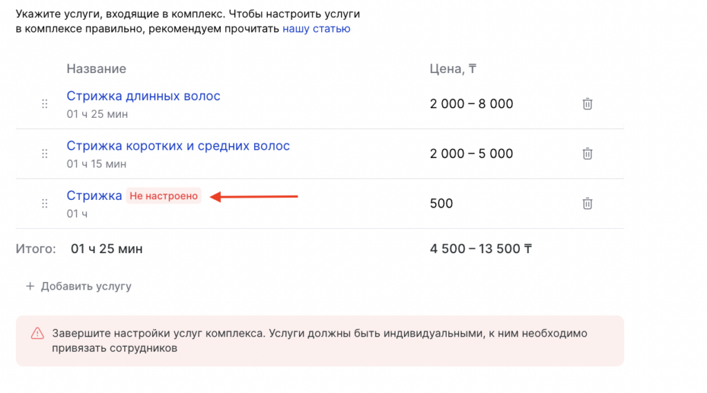The image size is (707, 393).
Task: Click the 2 000 – 5 000 price
Action: 472,154
